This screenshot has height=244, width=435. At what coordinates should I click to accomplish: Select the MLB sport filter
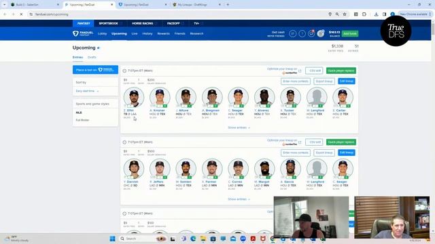point(79,113)
